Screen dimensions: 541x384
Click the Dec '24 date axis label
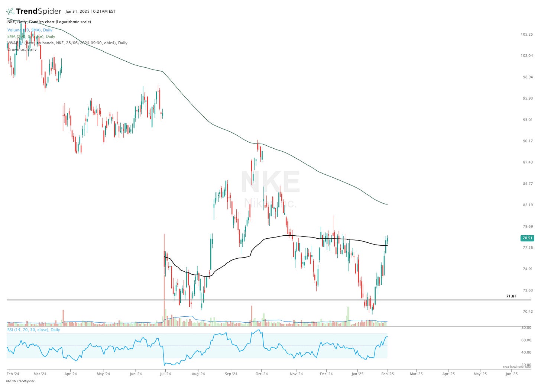[326, 374]
